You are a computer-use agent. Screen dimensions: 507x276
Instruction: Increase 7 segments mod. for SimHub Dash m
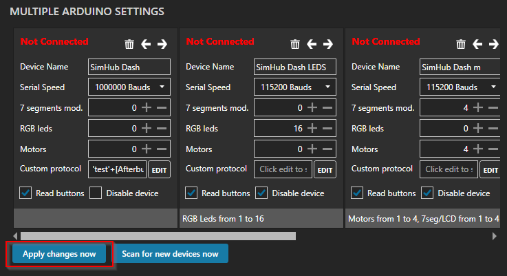(478, 107)
